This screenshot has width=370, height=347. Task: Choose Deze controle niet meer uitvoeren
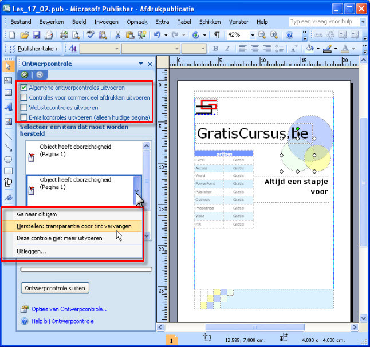pyautogui.click(x=72, y=238)
